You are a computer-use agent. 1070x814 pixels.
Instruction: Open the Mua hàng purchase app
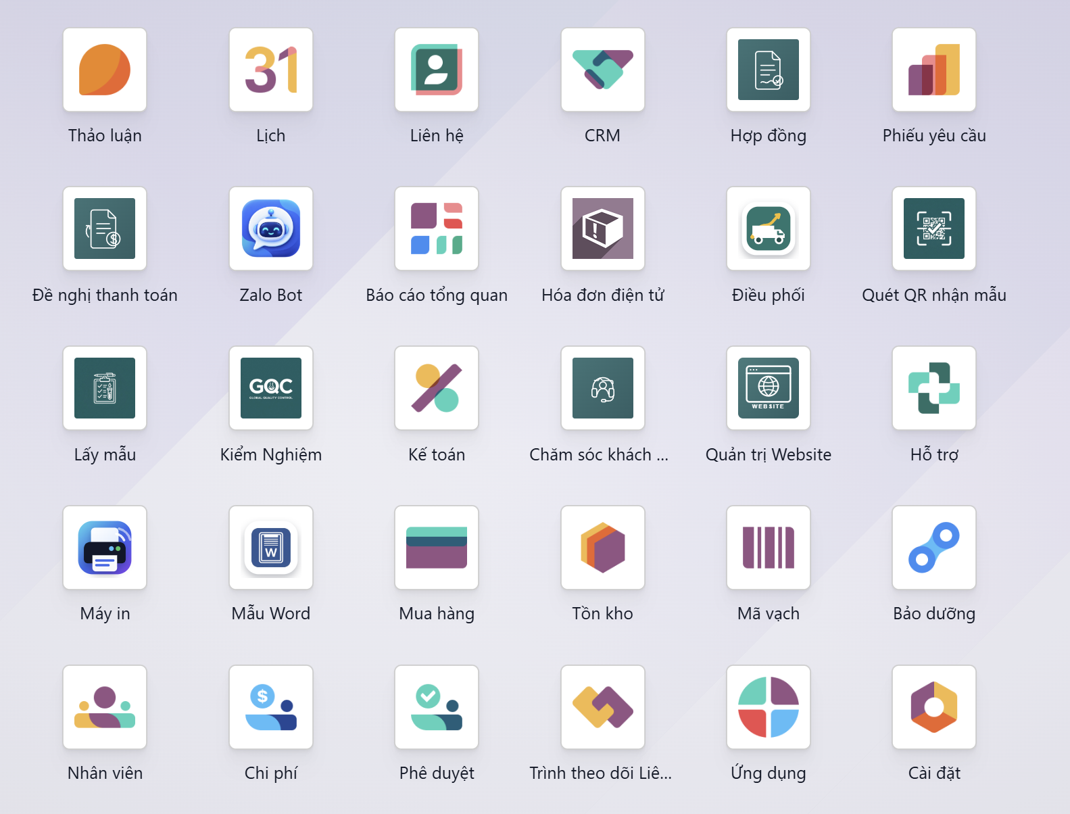[x=437, y=548]
